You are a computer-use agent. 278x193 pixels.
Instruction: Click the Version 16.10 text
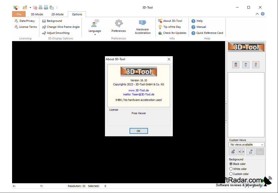pos(139,80)
